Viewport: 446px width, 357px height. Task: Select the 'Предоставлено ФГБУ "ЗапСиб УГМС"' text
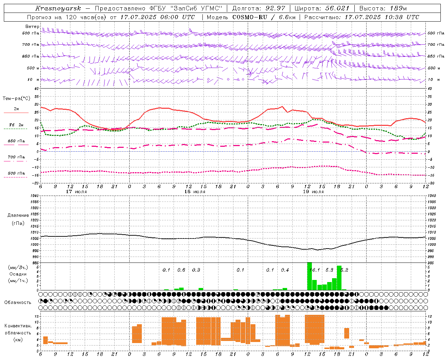pyautogui.click(x=159, y=8)
